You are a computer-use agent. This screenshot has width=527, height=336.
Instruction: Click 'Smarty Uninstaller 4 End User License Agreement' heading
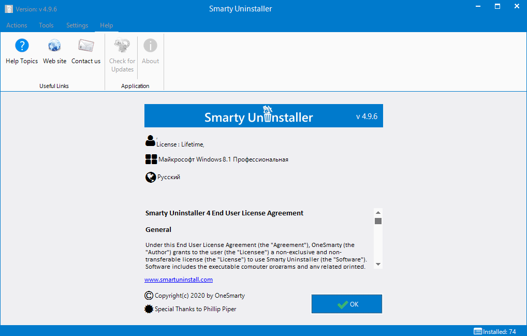point(224,213)
